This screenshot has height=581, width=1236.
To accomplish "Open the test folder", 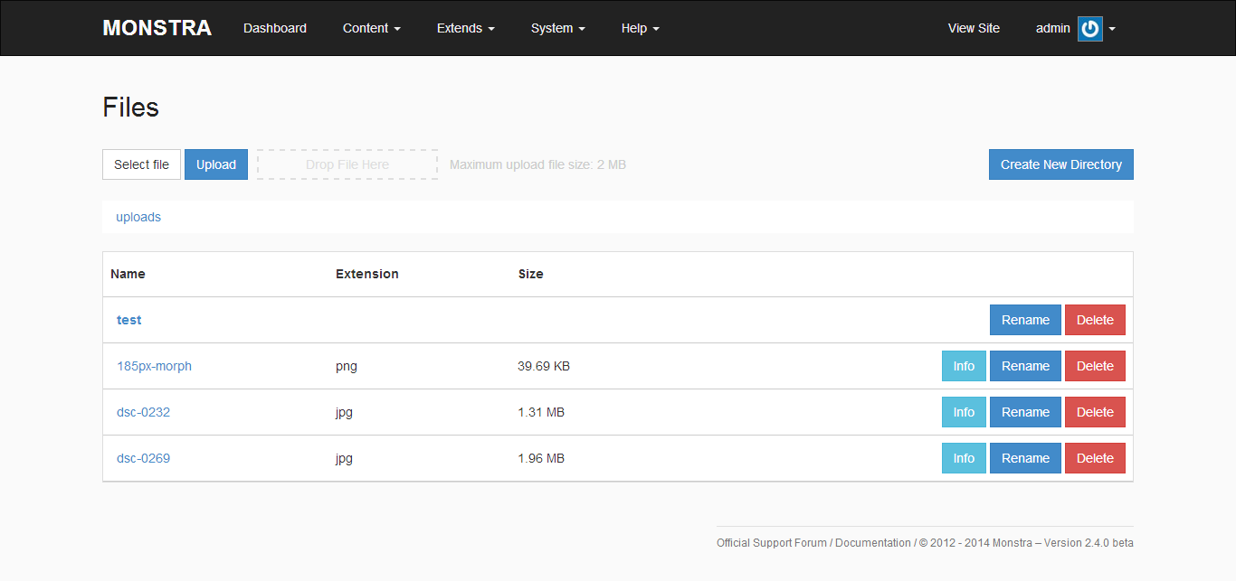I will [129, 320].
